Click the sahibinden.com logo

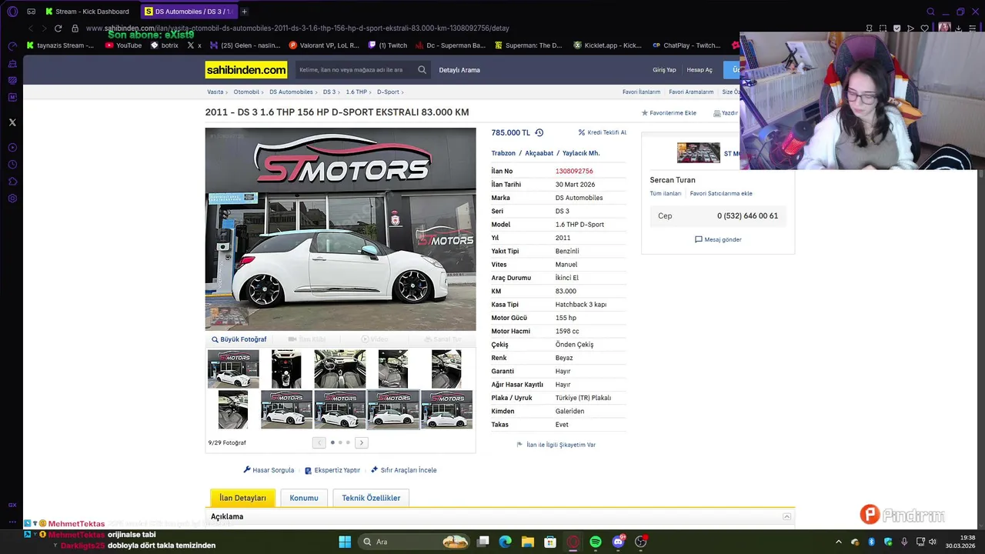coord(246,70)
